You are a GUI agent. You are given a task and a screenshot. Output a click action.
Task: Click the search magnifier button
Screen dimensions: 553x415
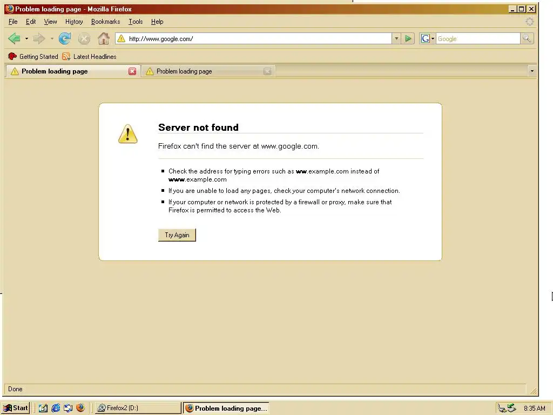[527, 38]
